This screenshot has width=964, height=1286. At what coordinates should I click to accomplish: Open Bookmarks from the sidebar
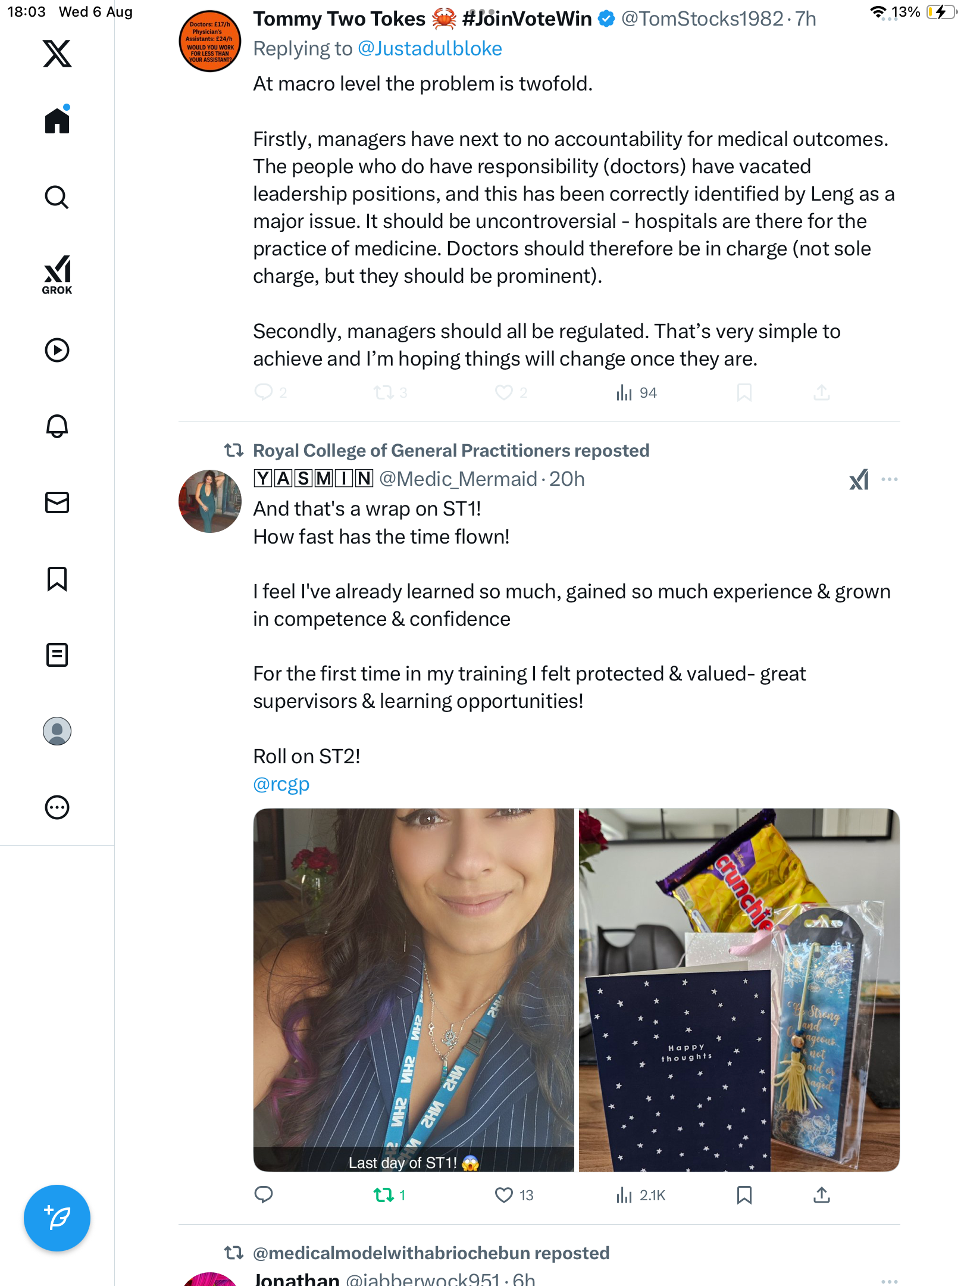[x=57, y=579]
